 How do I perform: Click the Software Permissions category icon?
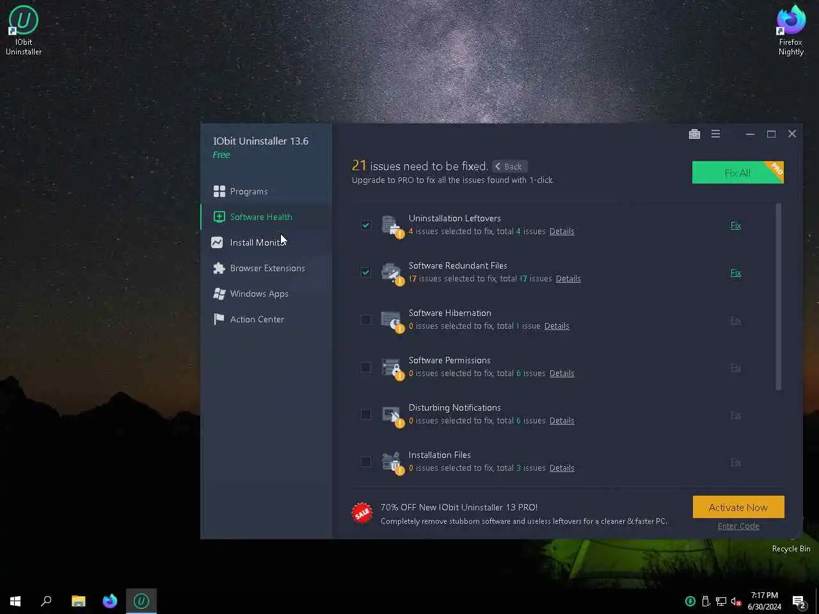pos(392,368)
